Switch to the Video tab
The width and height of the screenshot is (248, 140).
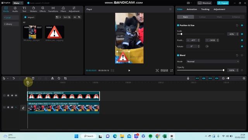(179, 9)
